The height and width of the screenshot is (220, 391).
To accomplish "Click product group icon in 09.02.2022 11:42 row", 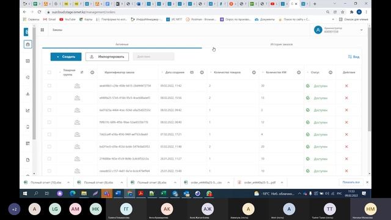I will 78,86.
